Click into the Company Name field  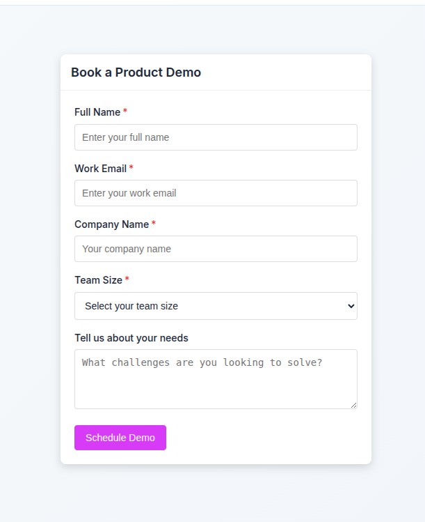point(216,249)
